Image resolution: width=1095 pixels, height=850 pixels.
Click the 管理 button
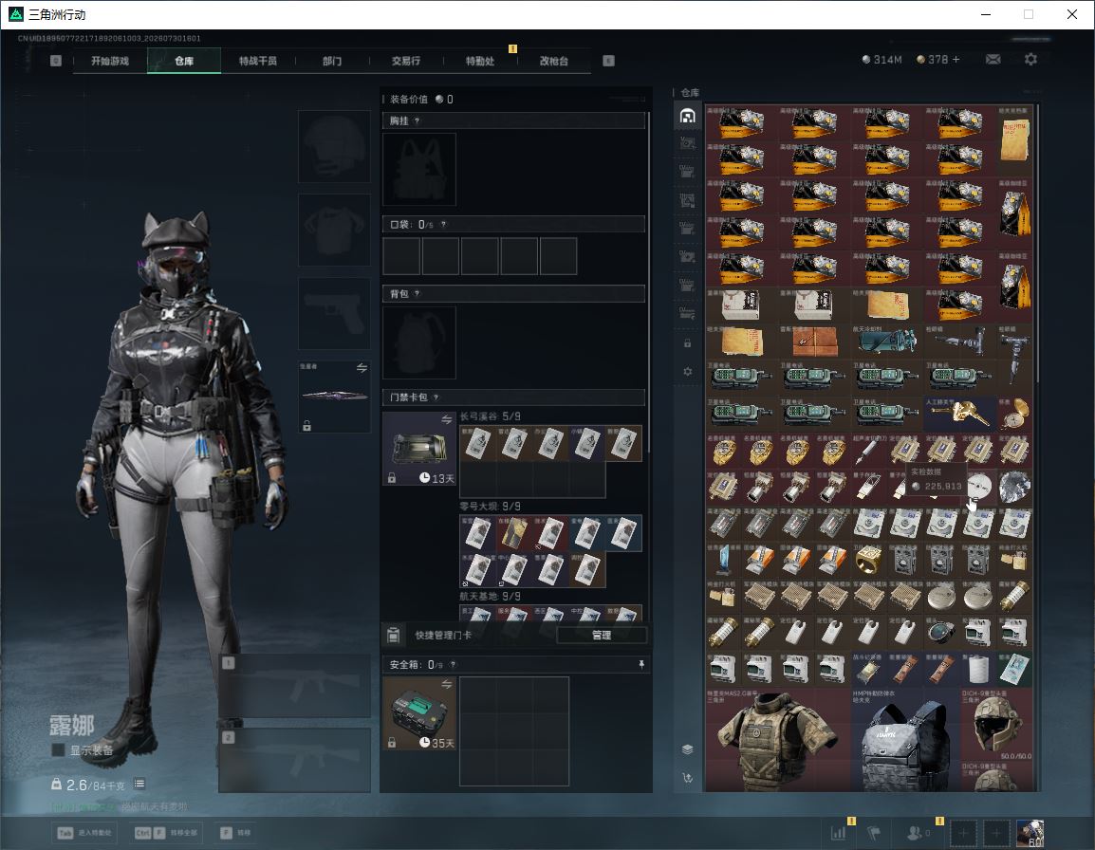pyautogui.click(x=602, y=635)
